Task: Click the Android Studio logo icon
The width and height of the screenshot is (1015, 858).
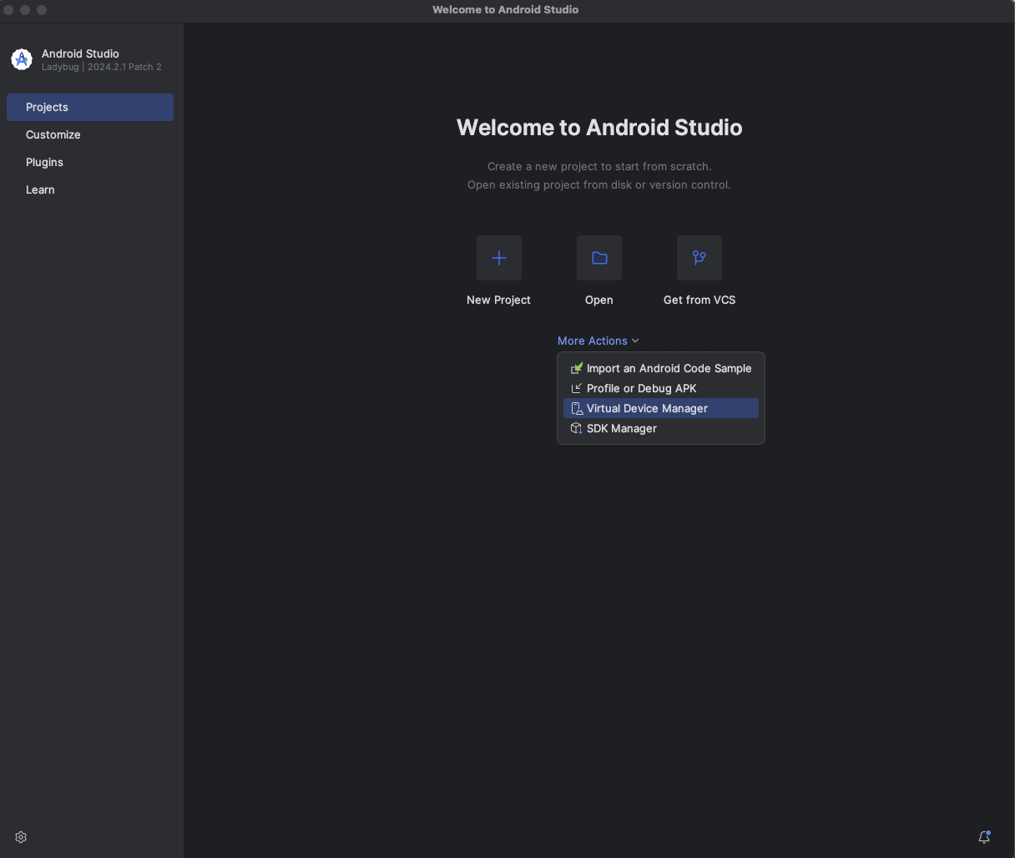Action: pyautogui.click(x=22, y=59)
